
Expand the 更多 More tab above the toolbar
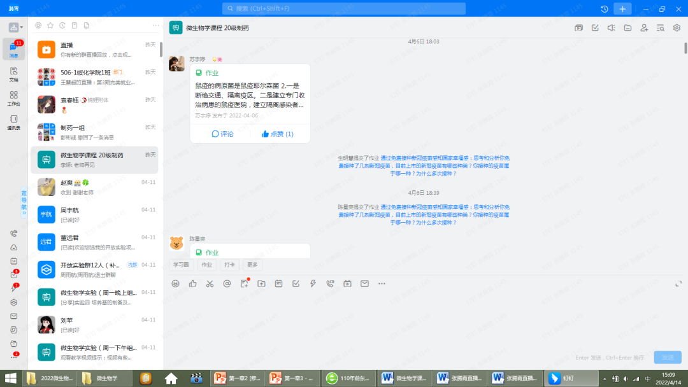pos(252,264)
